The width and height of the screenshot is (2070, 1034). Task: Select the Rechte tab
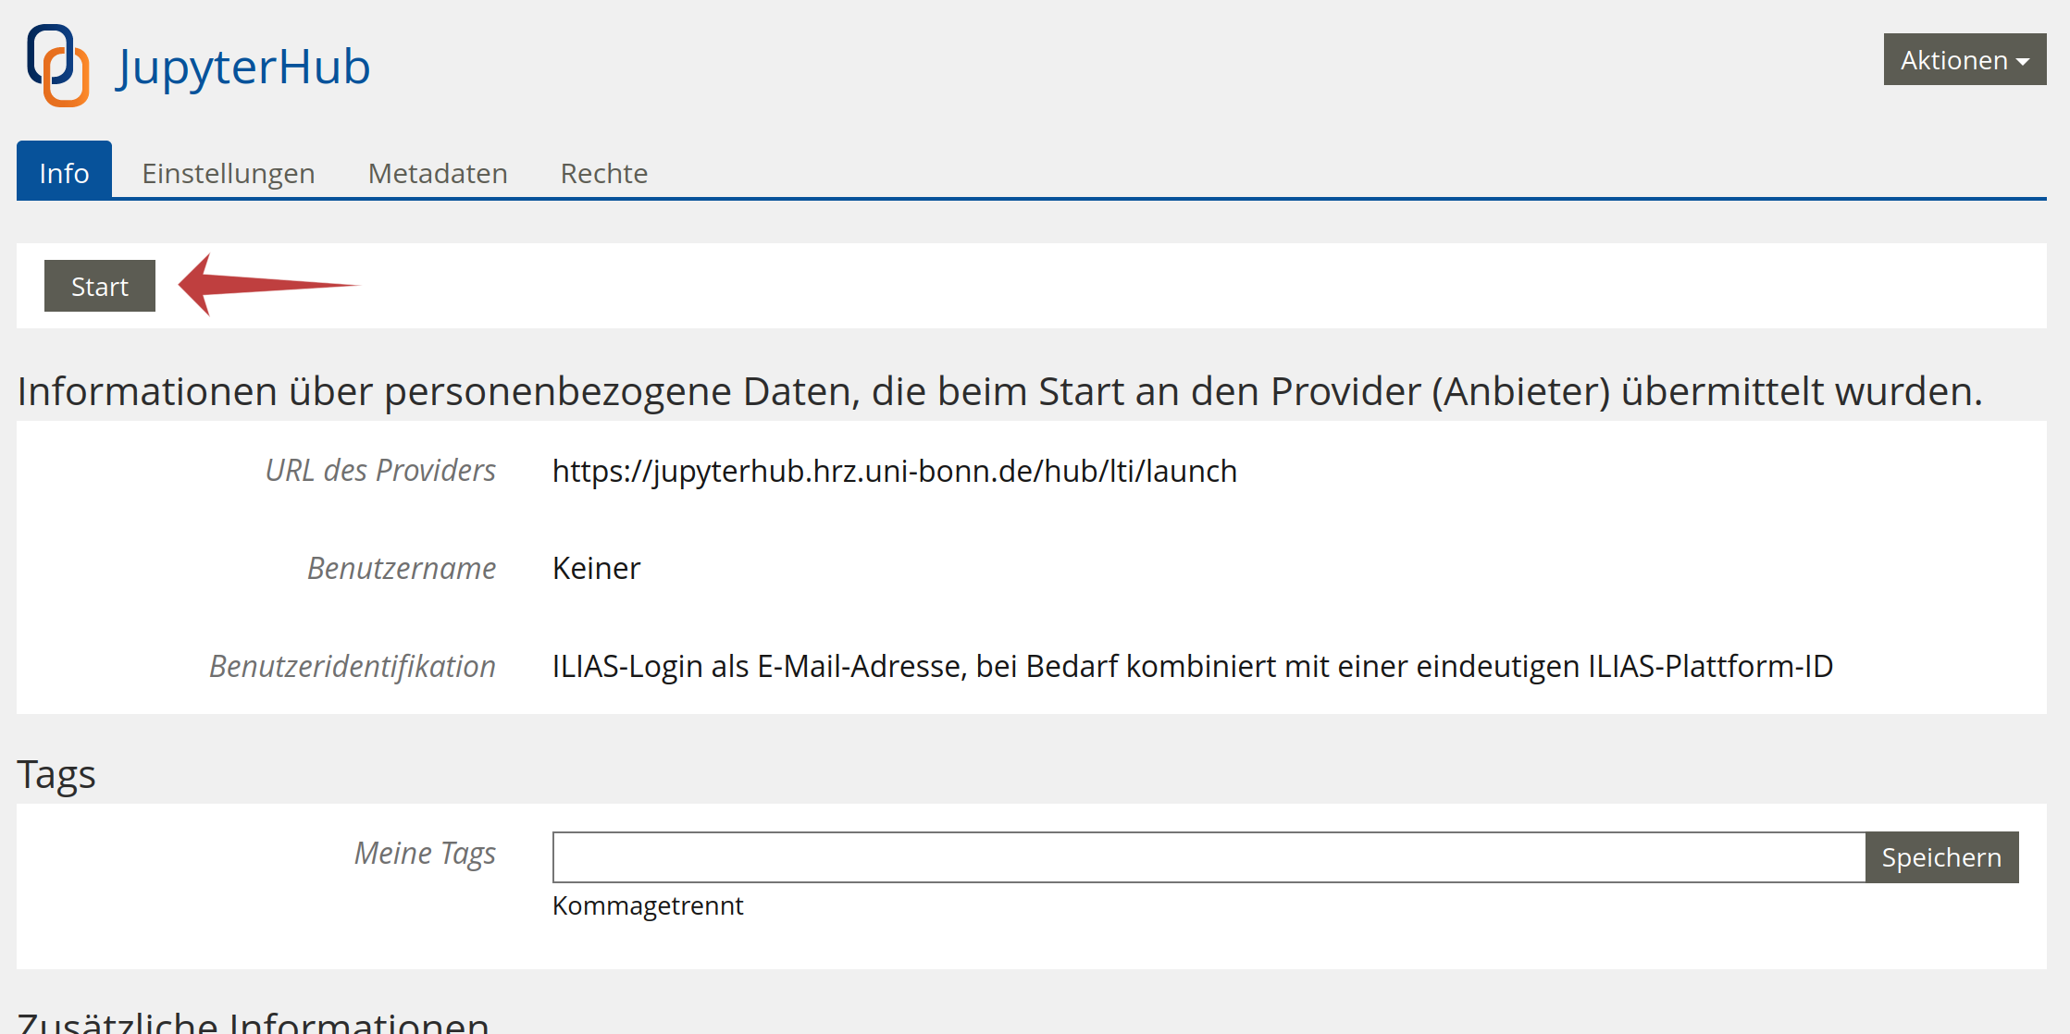pyautogui.click(x=604, y=173)
